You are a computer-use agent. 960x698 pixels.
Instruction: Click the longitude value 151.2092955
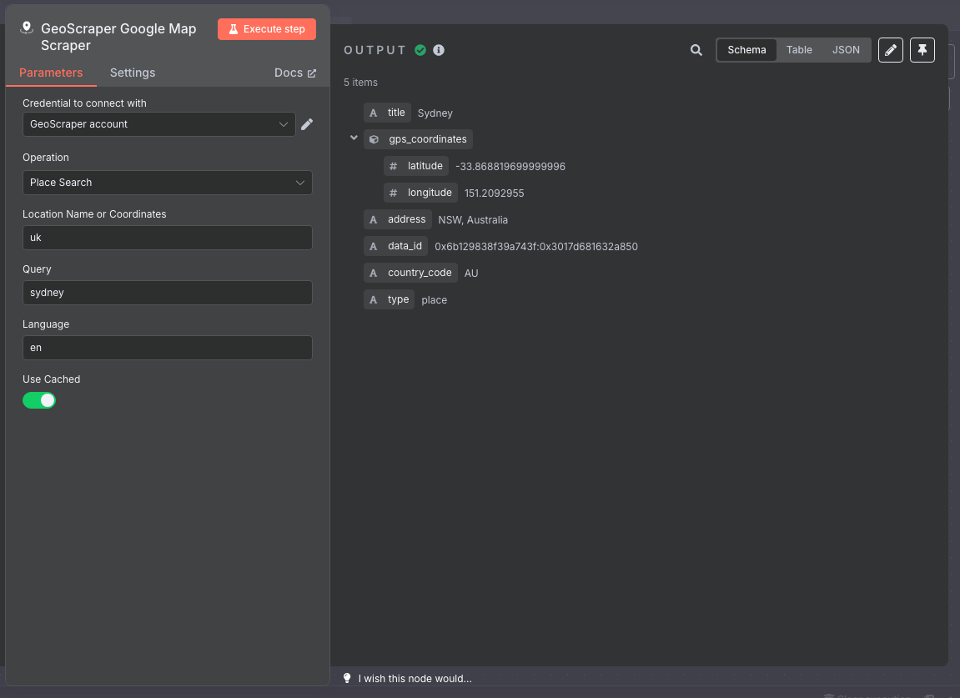[x=494, y=193]
